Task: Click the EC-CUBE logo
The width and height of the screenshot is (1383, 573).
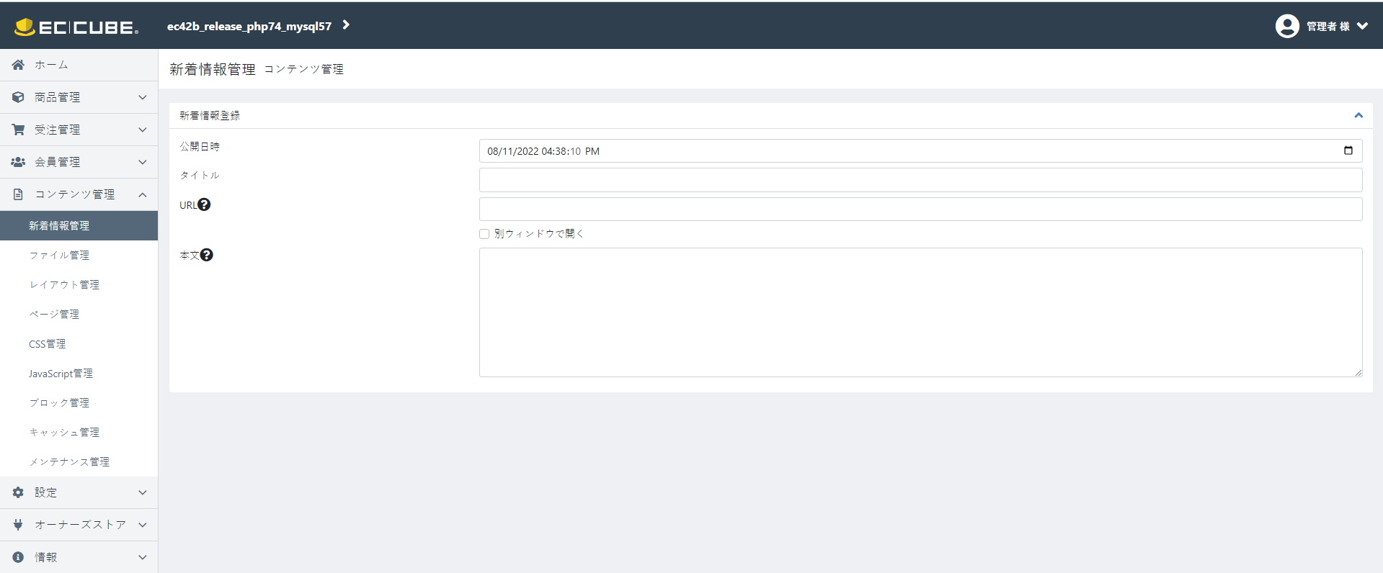Action: (x=76, y=27)
